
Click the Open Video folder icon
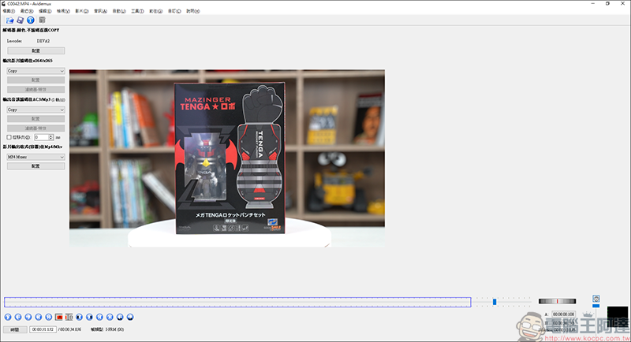(8, 20)
